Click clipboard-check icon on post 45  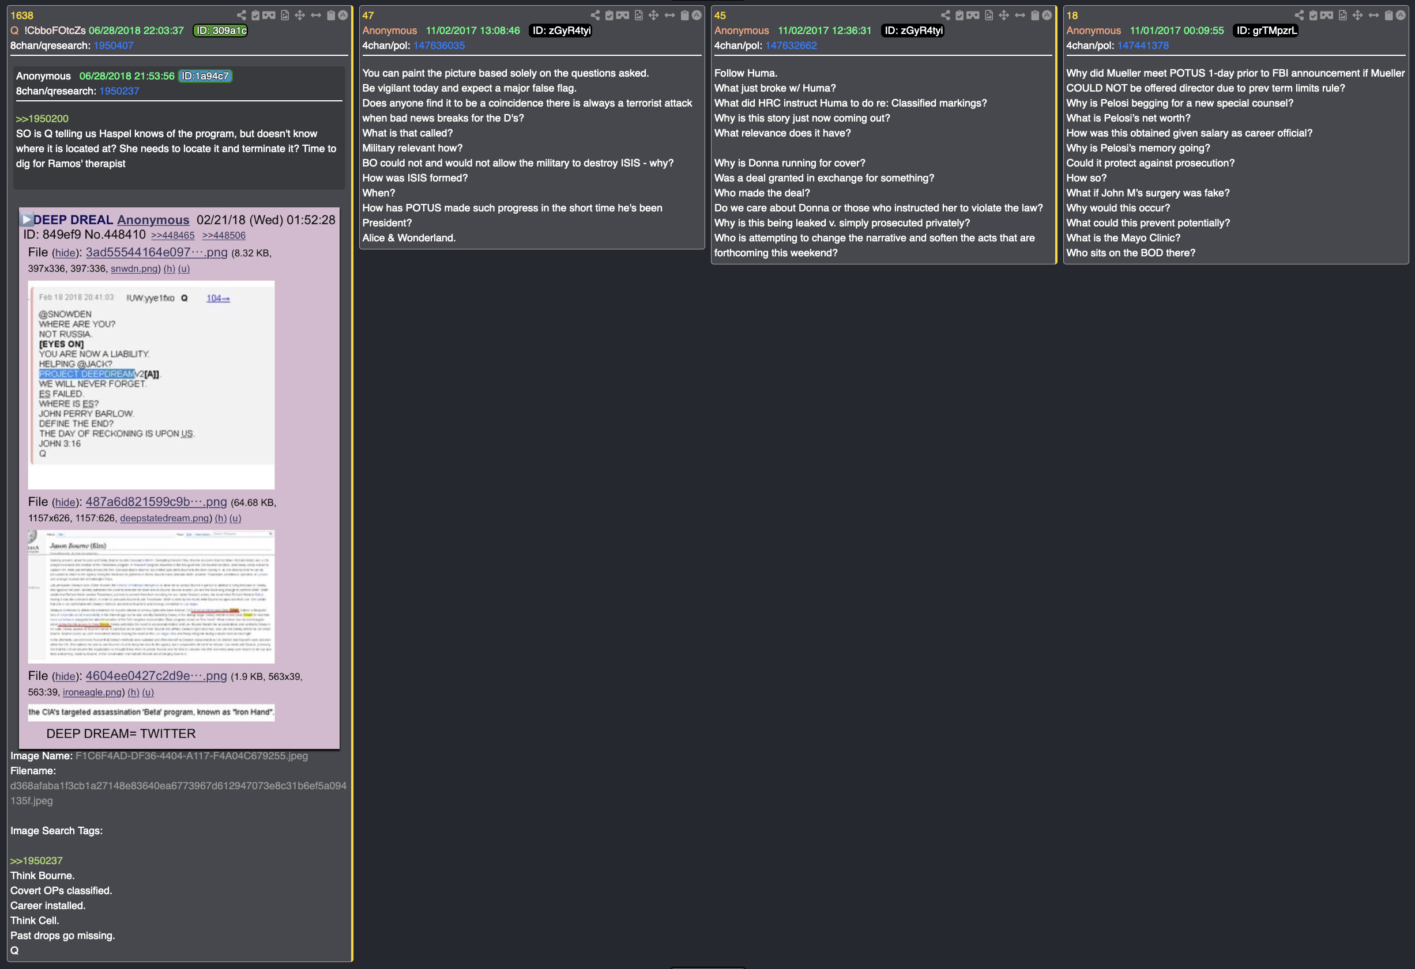[x=959, y=15]
